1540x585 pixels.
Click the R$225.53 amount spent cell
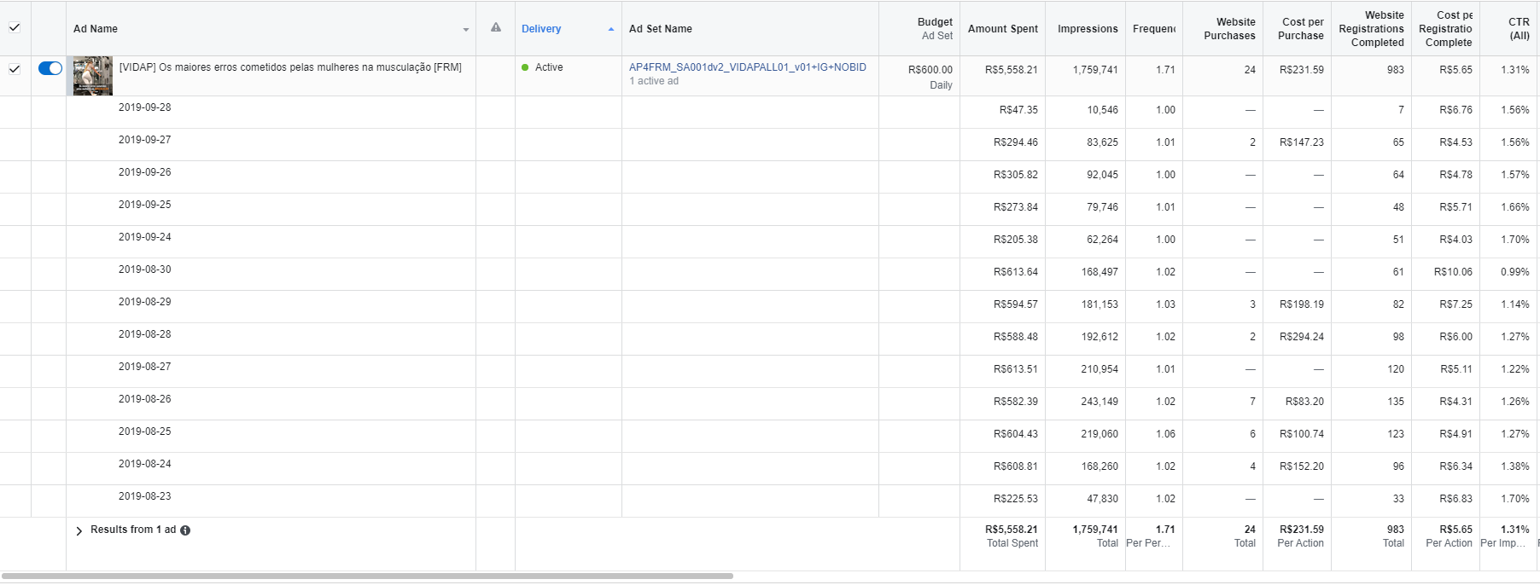[1016, 499]
